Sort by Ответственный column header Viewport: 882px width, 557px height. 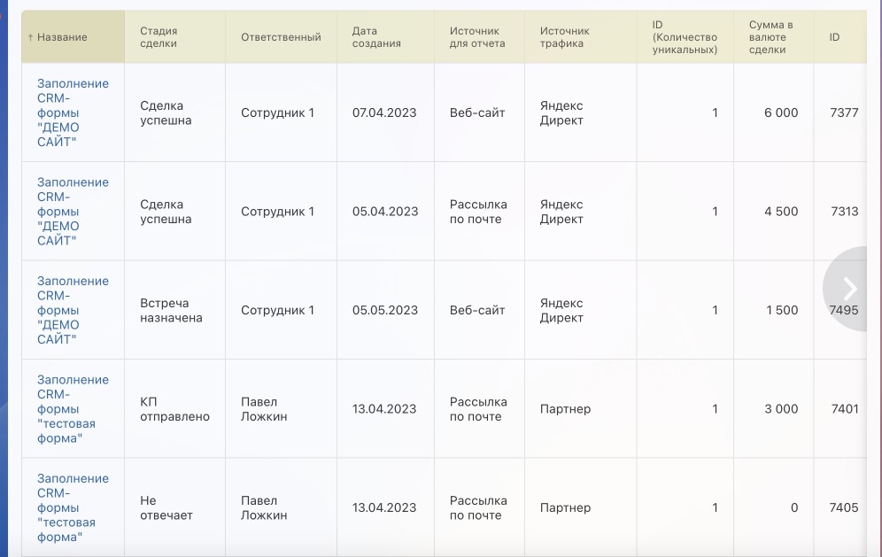pos(281,37)
